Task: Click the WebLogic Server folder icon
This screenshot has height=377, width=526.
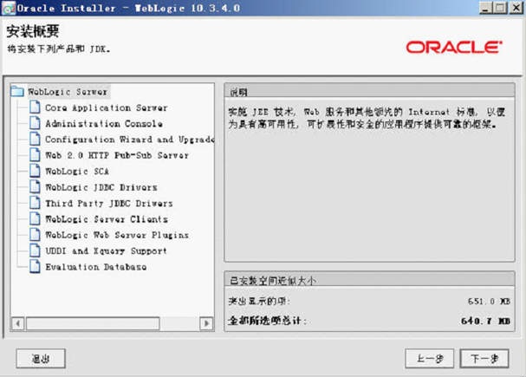Action: click(17, 91)
